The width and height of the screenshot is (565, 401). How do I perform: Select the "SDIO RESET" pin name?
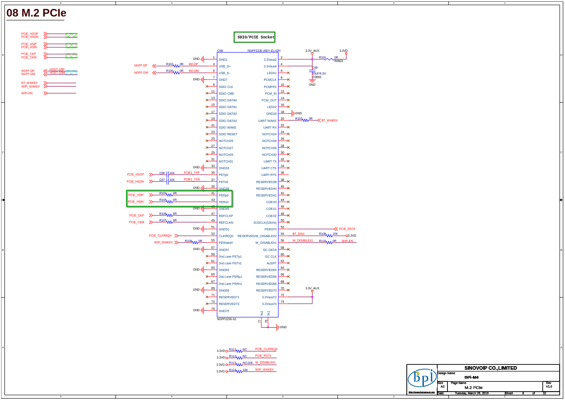pyautogui.click(x=228, y=134)
